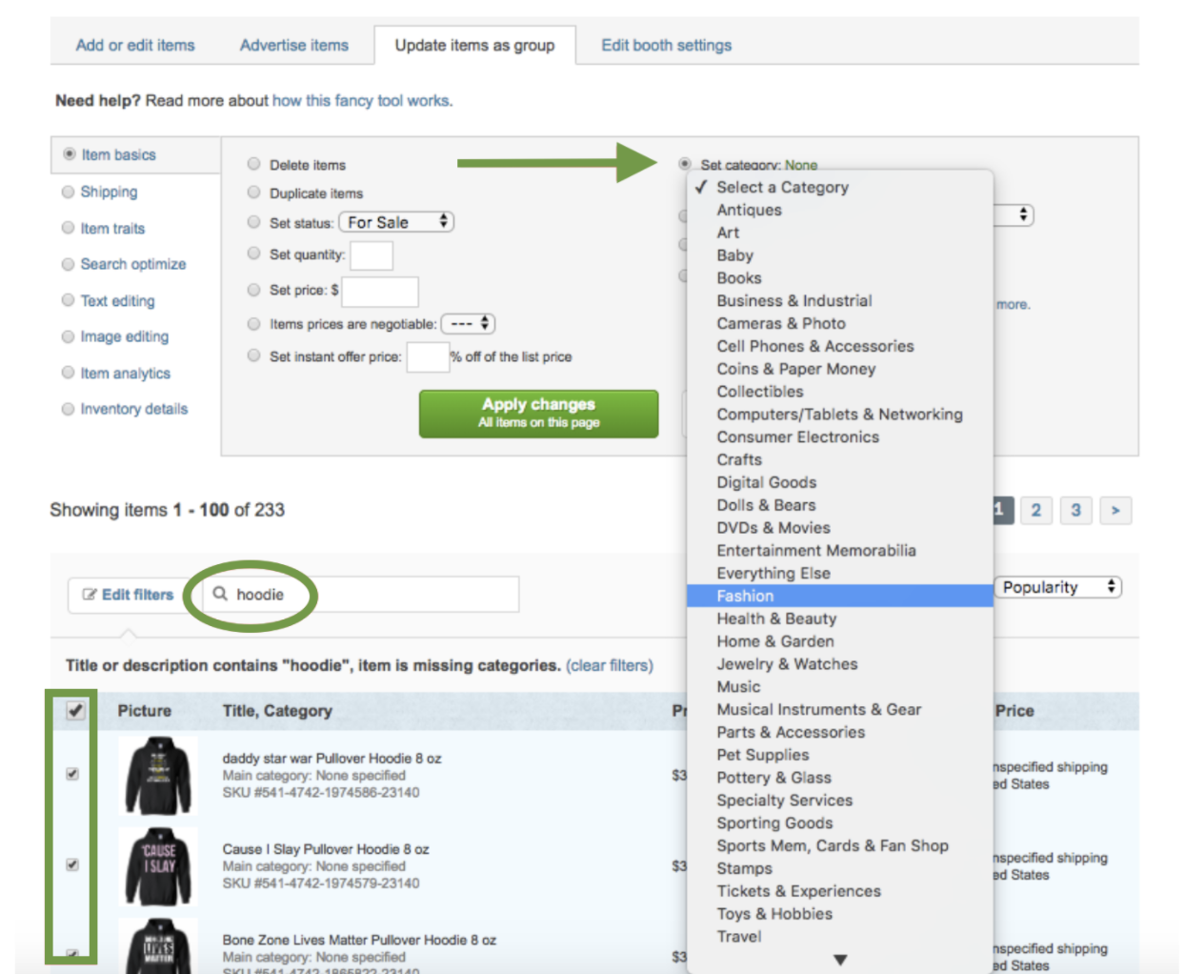Switch to the Advertise items tab
The image size is (1185, 974).
[293, 45]
